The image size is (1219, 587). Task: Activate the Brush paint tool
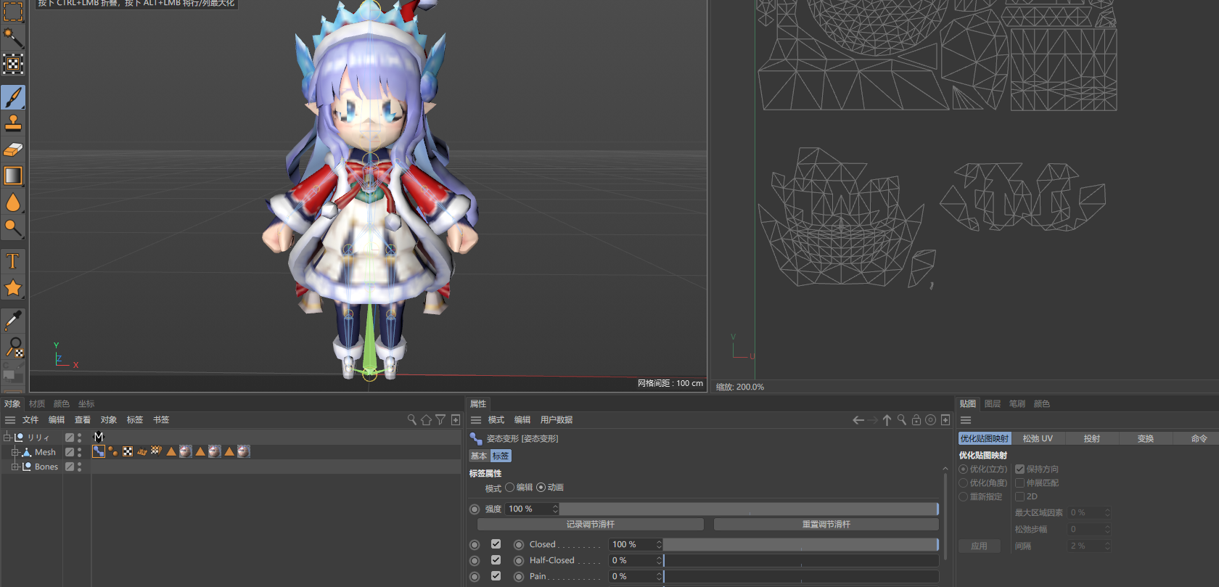point(13,97)
